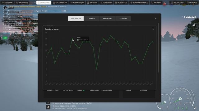Viewport: 199px width, 111px height.
Task: Close the character window with the X
Action: pyautogui.click(x=156, y=18)
